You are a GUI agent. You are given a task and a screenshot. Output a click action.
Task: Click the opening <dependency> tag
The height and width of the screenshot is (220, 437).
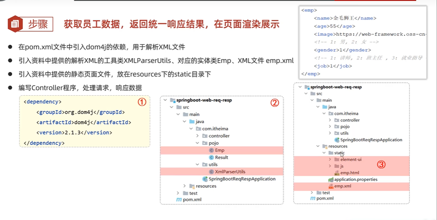pyautogui.click(x=43, y=102)
